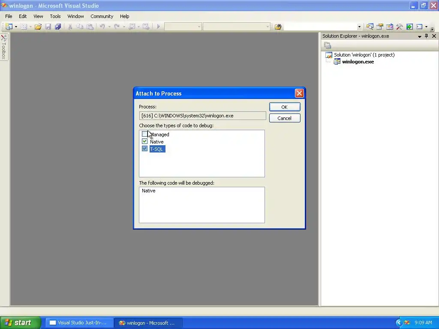Click the butterfly icon in the system tray
This screenshot has height=329, width=439.
tap(407, 323)
